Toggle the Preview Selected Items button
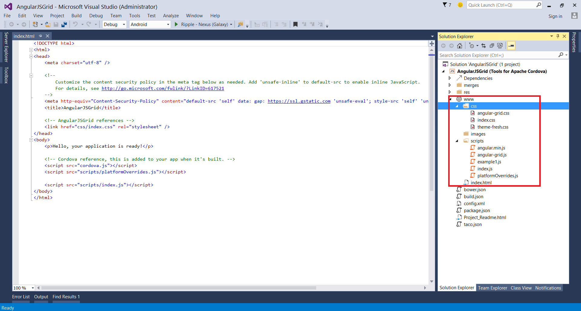This screenshot has height=311, width=581. pos(511,46)
